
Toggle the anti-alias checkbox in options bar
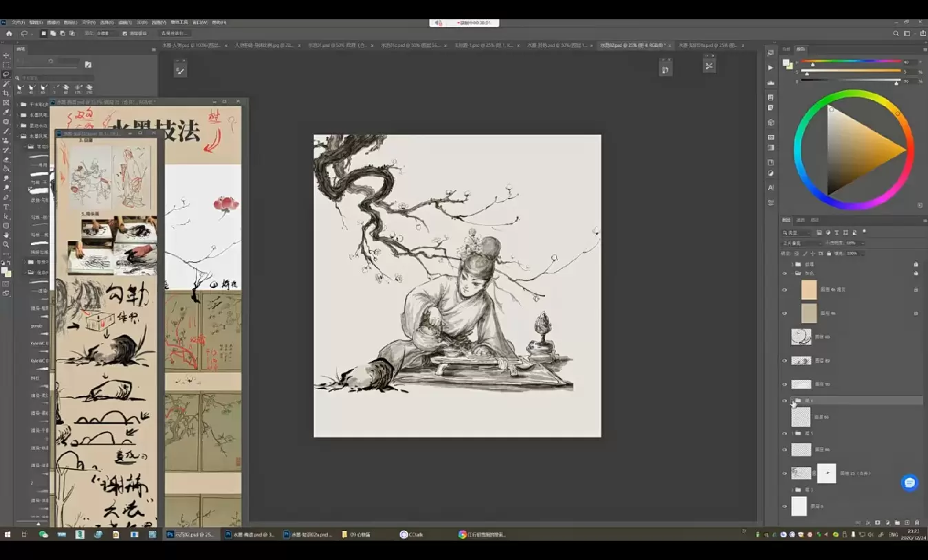125,33
